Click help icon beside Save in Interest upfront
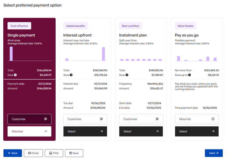Screen dimensions: 228x160 tap(71, 75)
